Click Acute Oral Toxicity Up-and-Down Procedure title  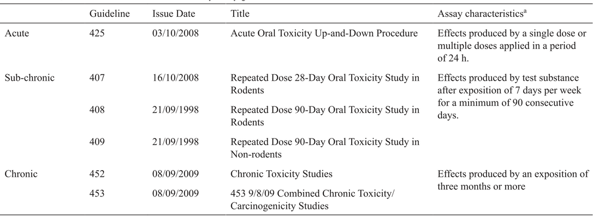(324, 33)
